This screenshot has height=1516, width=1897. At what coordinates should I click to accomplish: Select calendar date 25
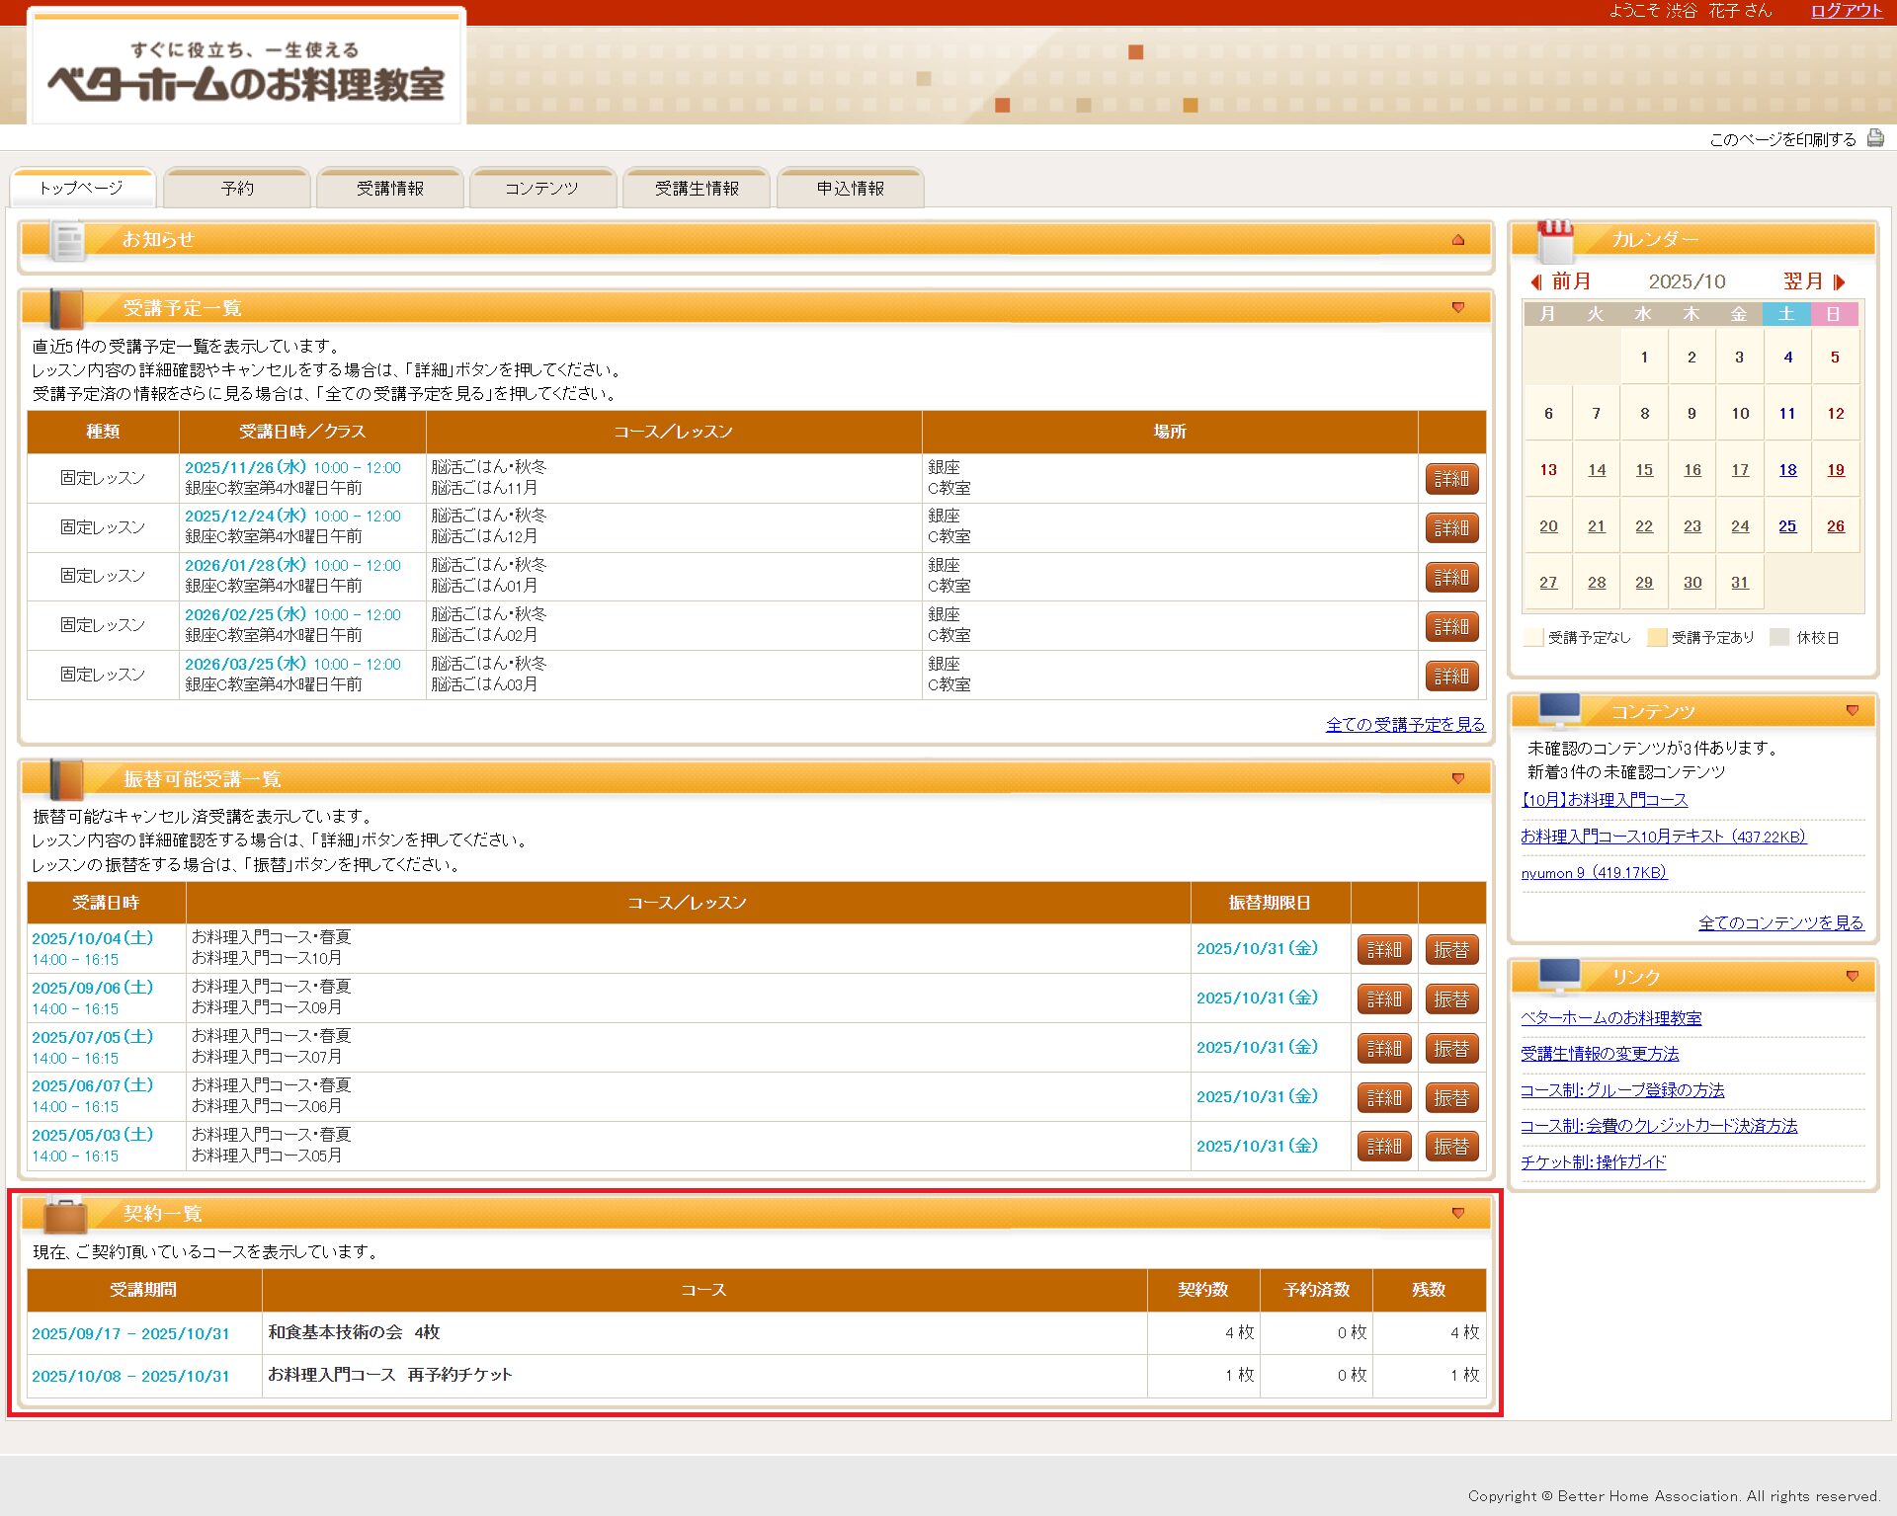click(1787, 526)
